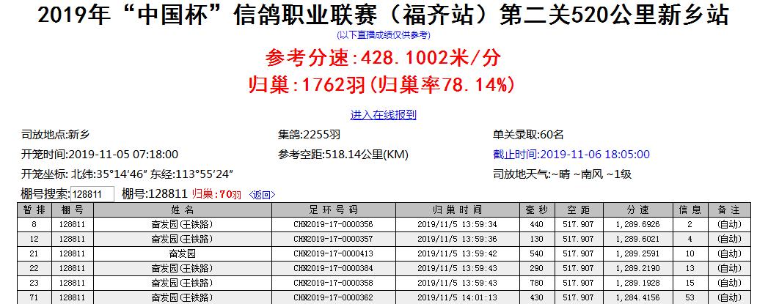Screen dimensions: 757x304
Task: Click the 毫秒 column header
Action: [536, 210]
